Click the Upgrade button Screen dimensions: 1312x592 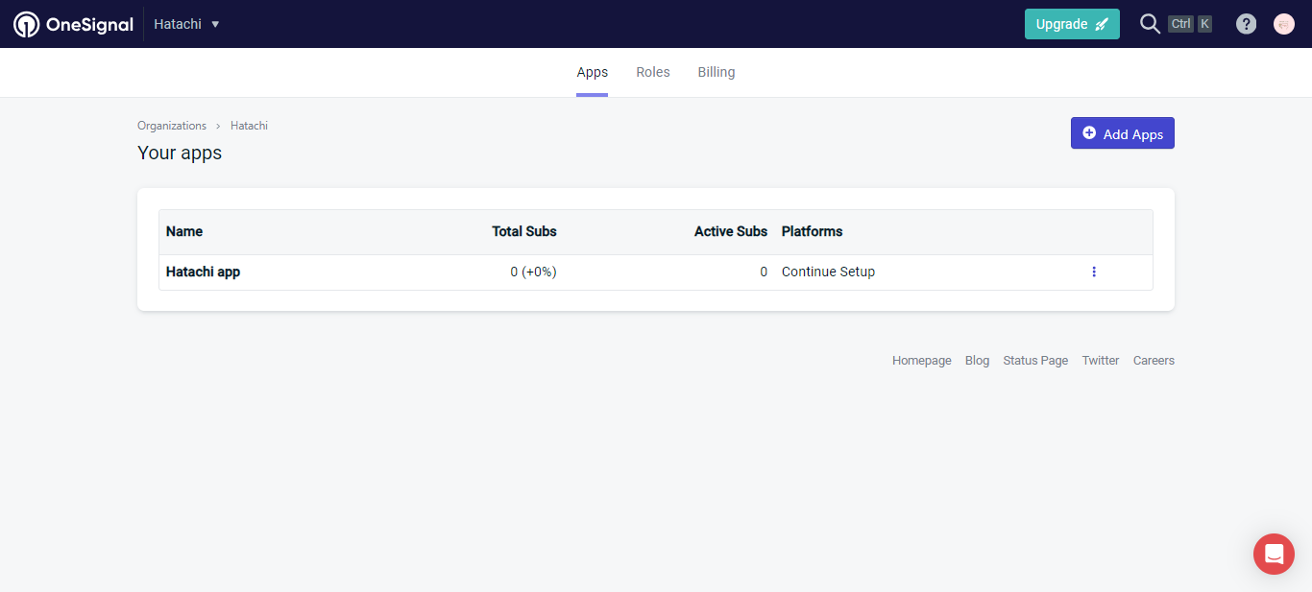click(1071, 24)
